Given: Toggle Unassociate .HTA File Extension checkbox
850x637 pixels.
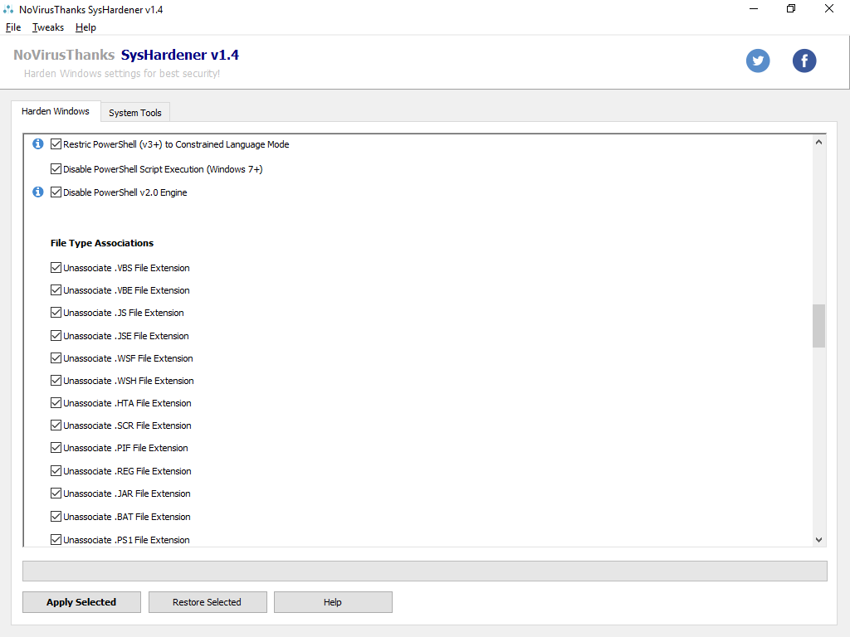Looking at the screenshot, I should point(56,403).
